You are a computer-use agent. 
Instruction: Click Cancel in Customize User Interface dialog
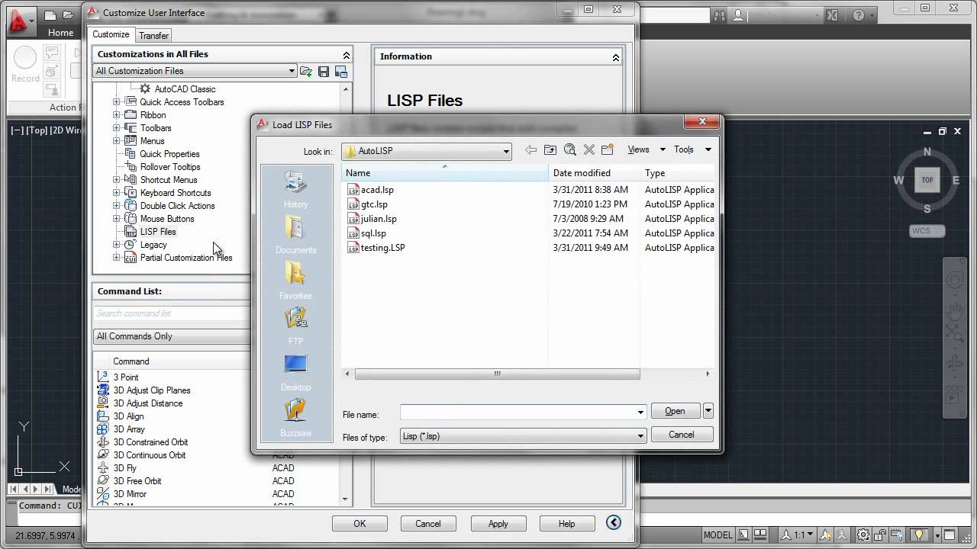click(428, 524)
